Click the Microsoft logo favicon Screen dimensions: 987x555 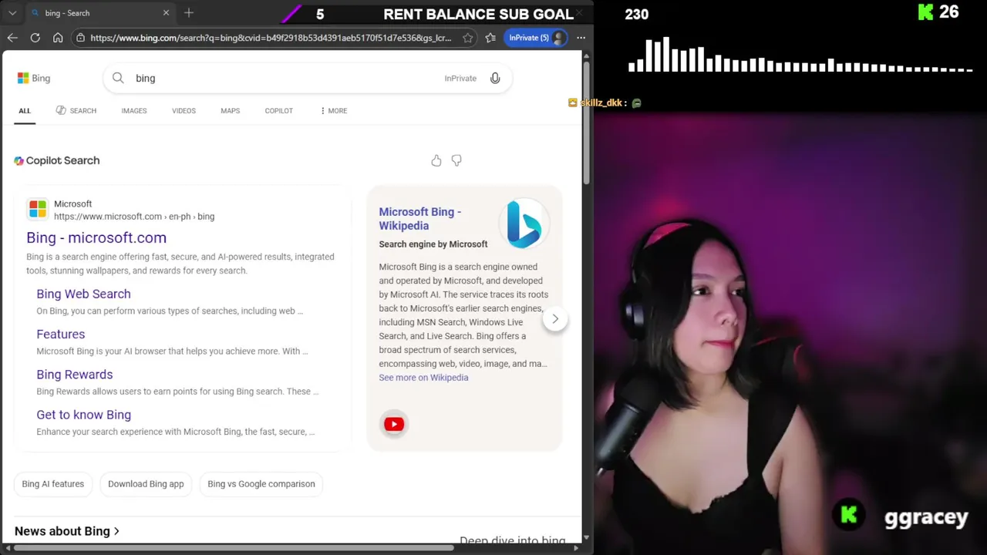pos(37,210)
